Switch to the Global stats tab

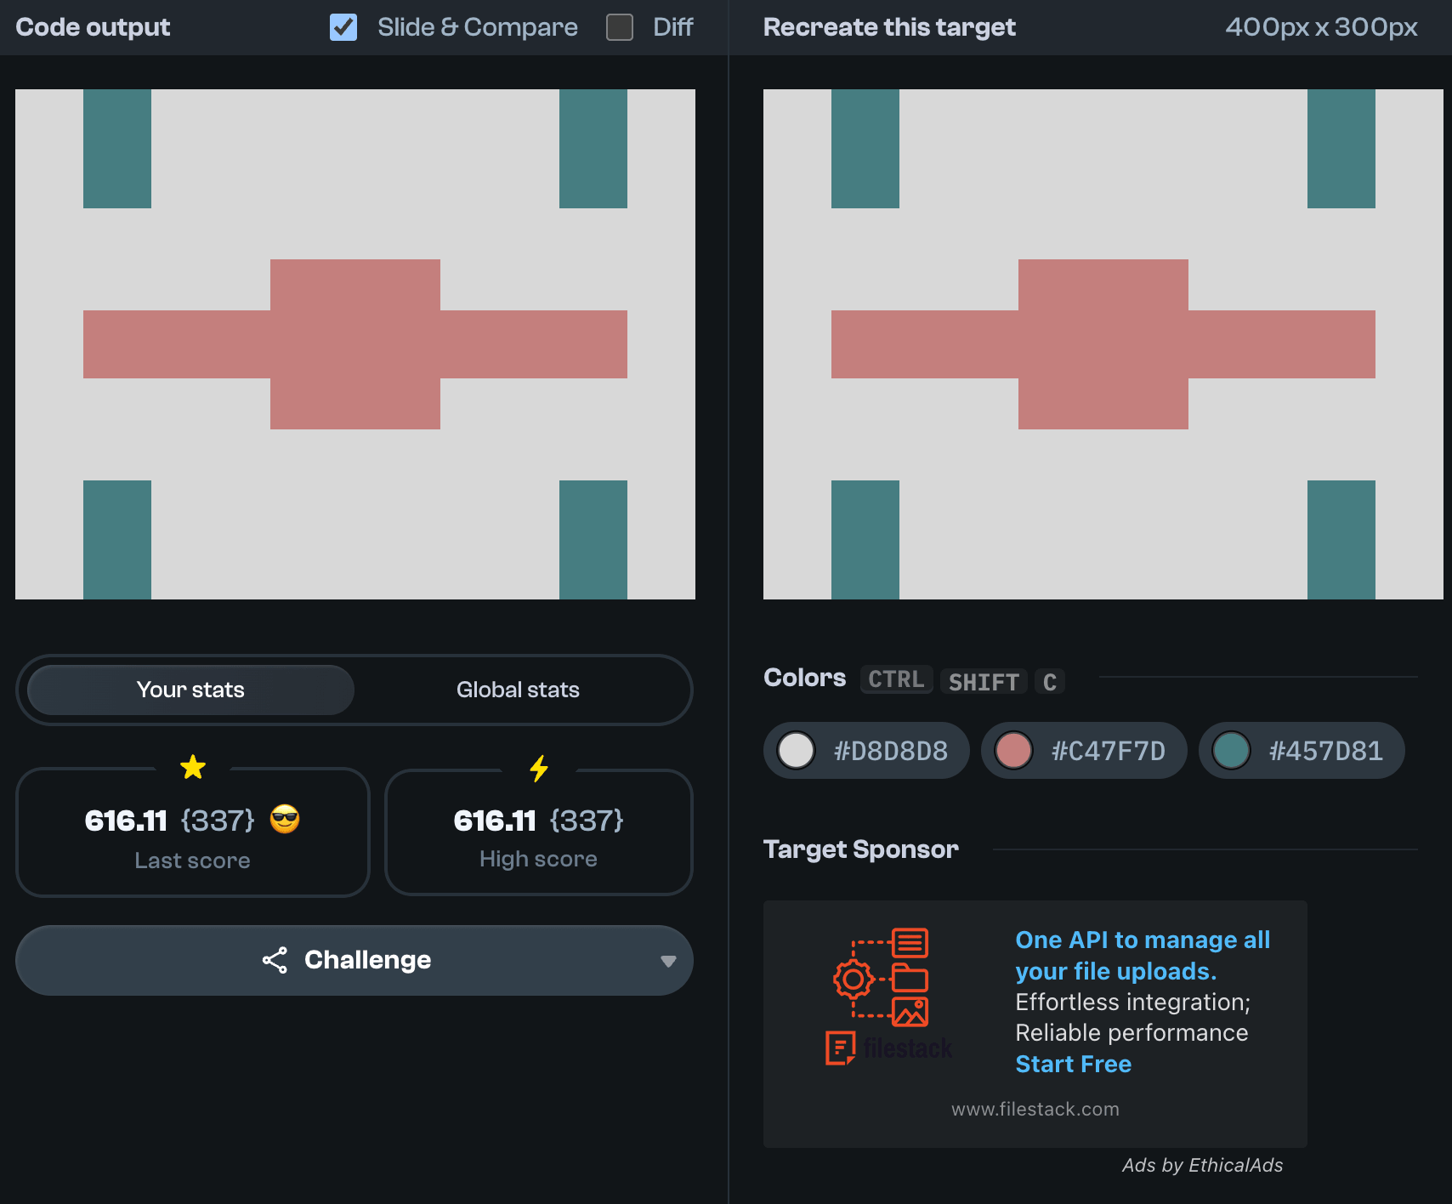click(x=518, y=690)
